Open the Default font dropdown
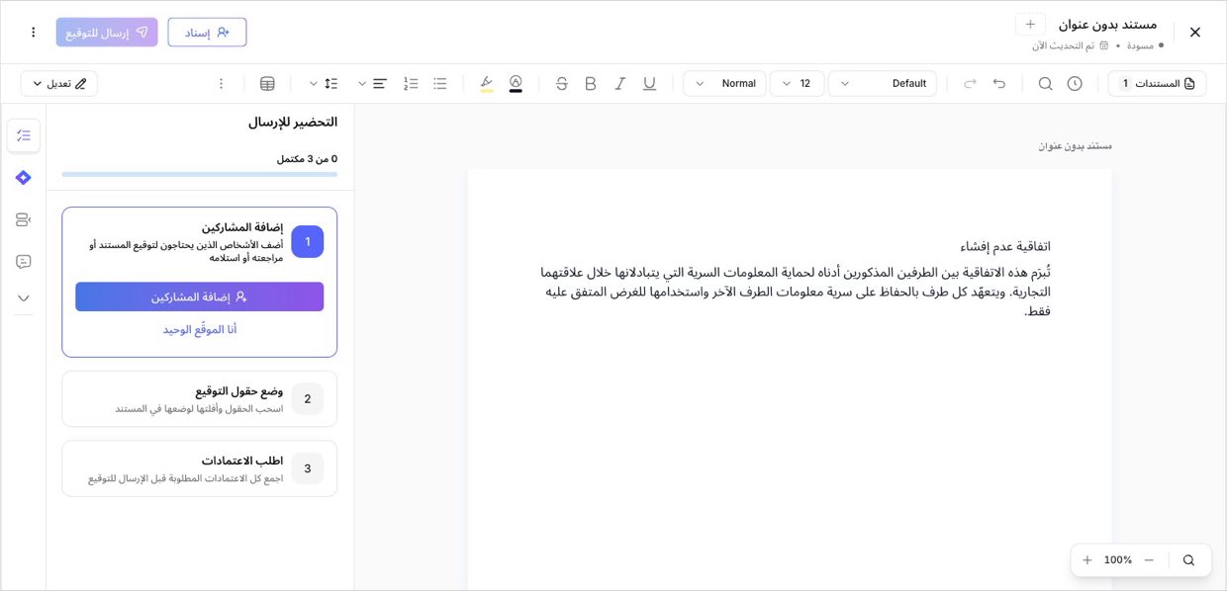Screen dimensions: 1227x591 [883, 84]
